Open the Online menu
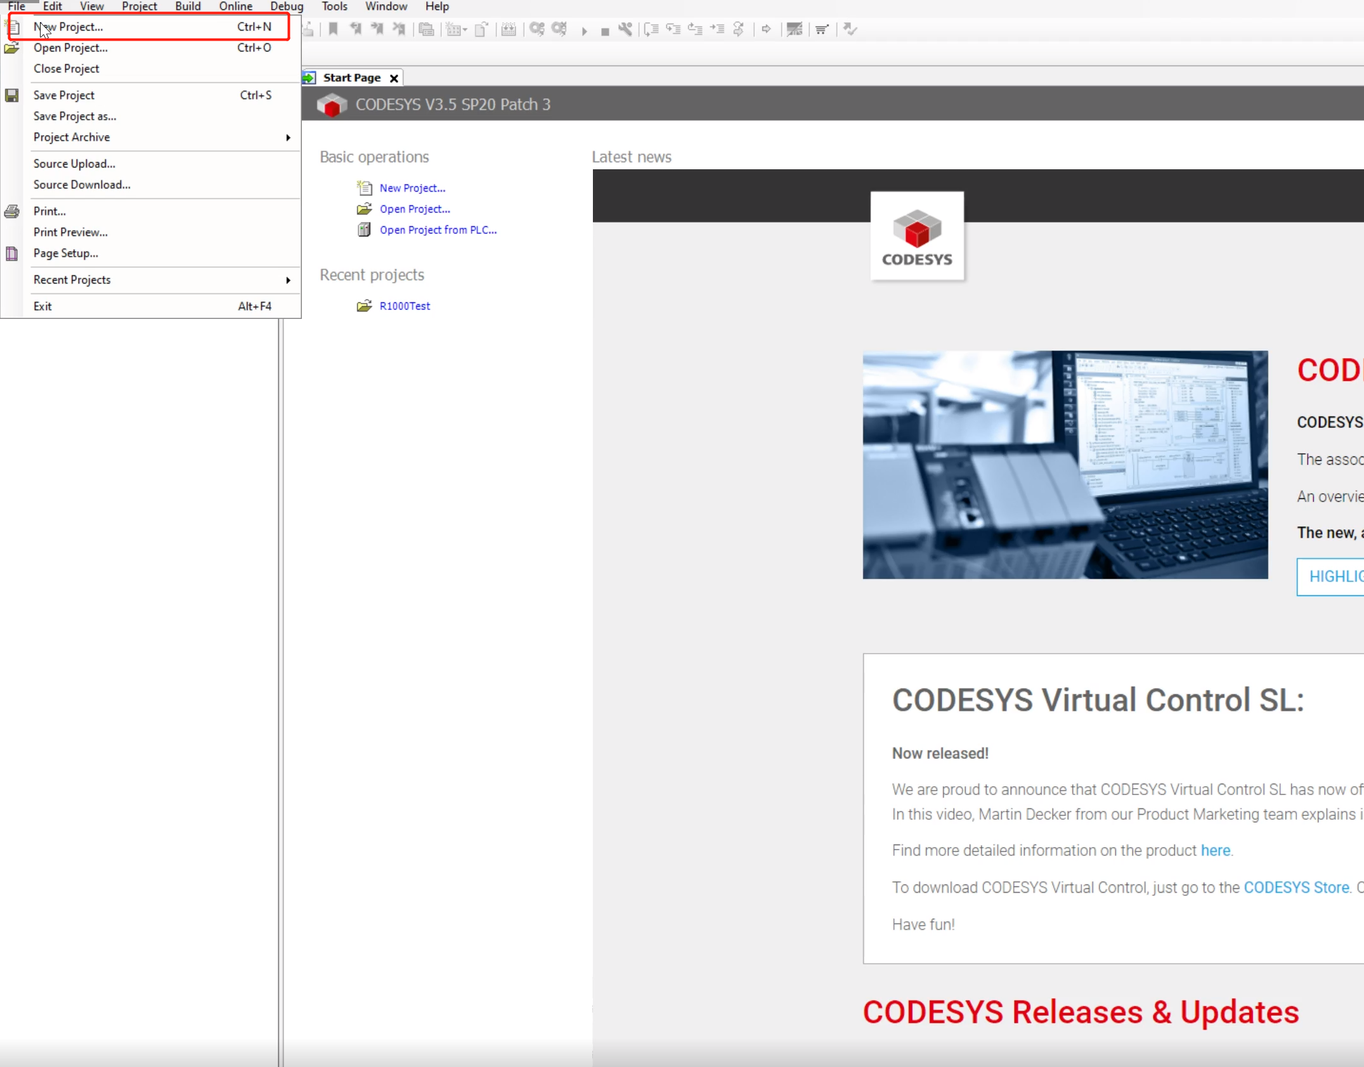 coord(236,6)
